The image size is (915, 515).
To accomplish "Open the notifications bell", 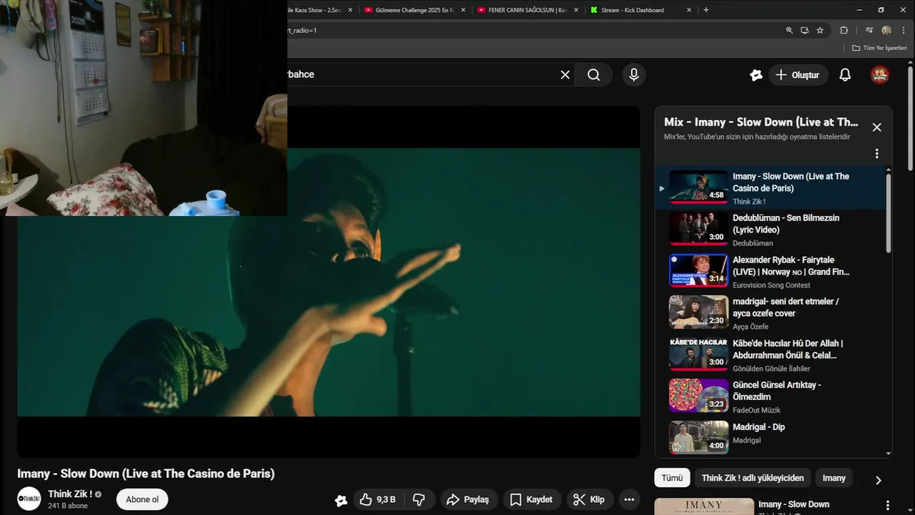I will click(x=845, y=74).
